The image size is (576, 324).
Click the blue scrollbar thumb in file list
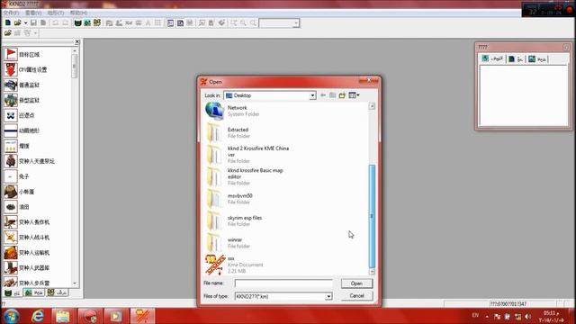372,216
